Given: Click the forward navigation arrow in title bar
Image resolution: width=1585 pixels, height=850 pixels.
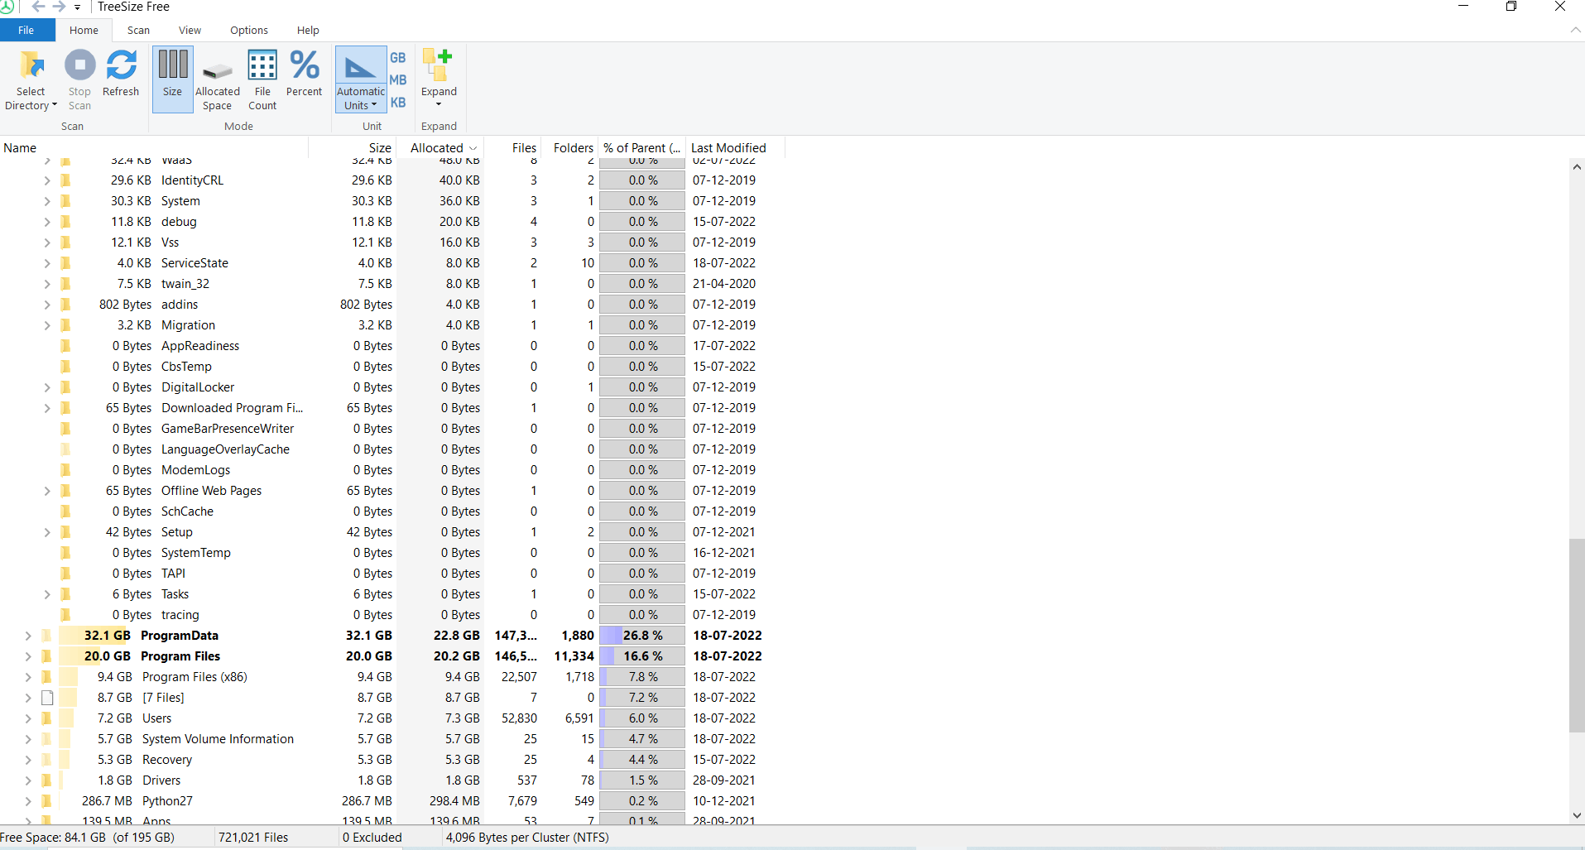Looking at the screenshot, I should (59, 7).
